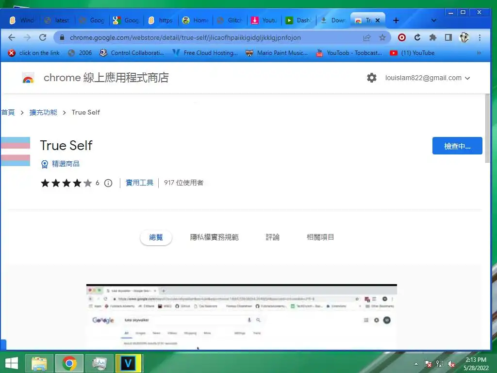Viewport: 497px width, 373px height.
Task: Open the Free Cloud Hosting bookmark
Action: [205, 53]
